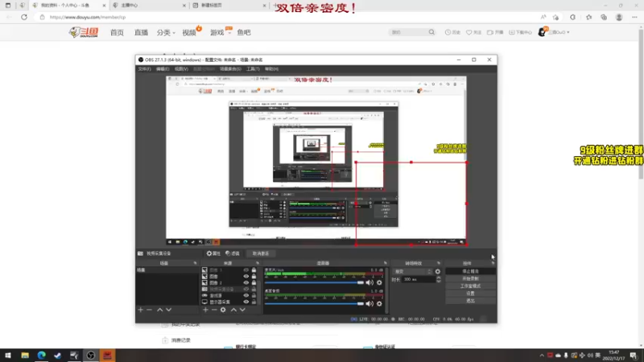Undock audio mixer panel via header icon
This screenshot has height=362, width=644.
click(386, 263)
